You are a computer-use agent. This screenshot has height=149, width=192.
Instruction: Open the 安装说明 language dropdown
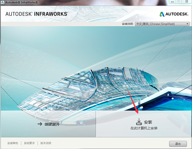pos(162,24)
